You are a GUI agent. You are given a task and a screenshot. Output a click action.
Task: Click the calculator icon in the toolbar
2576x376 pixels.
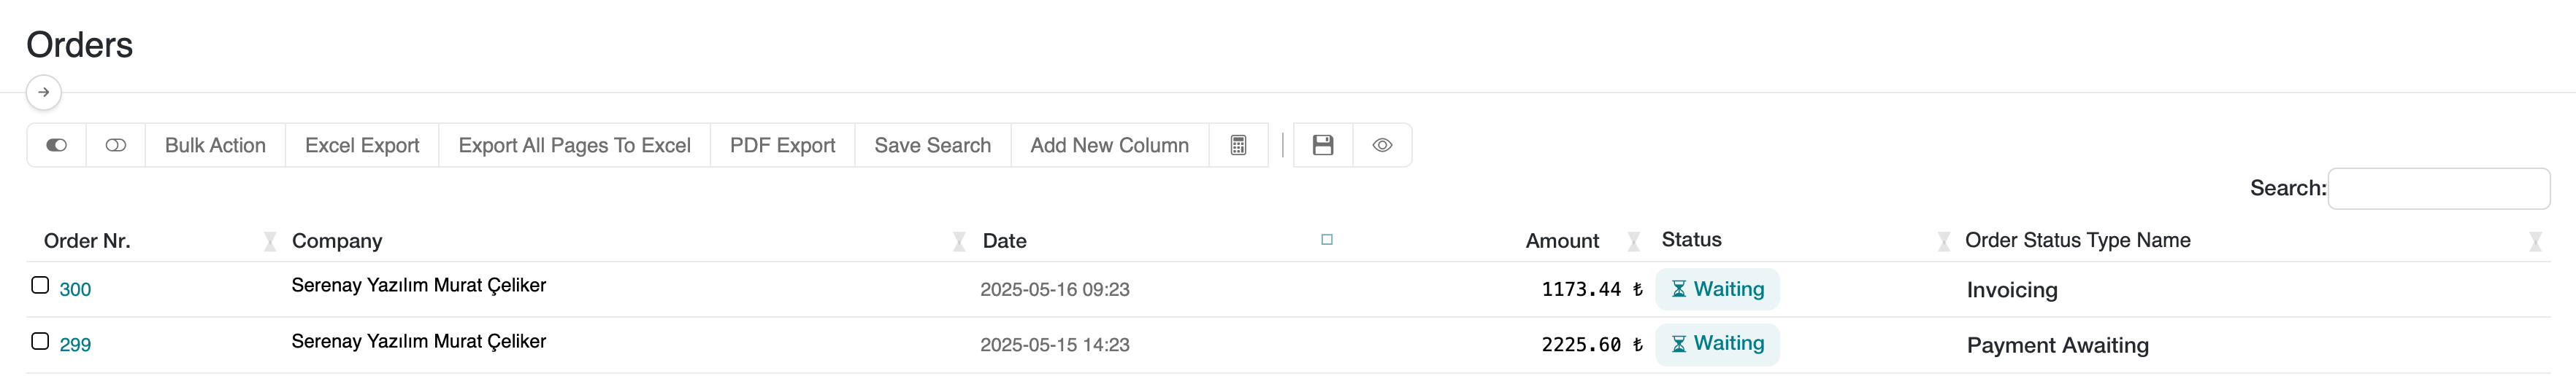(1238, 146)
